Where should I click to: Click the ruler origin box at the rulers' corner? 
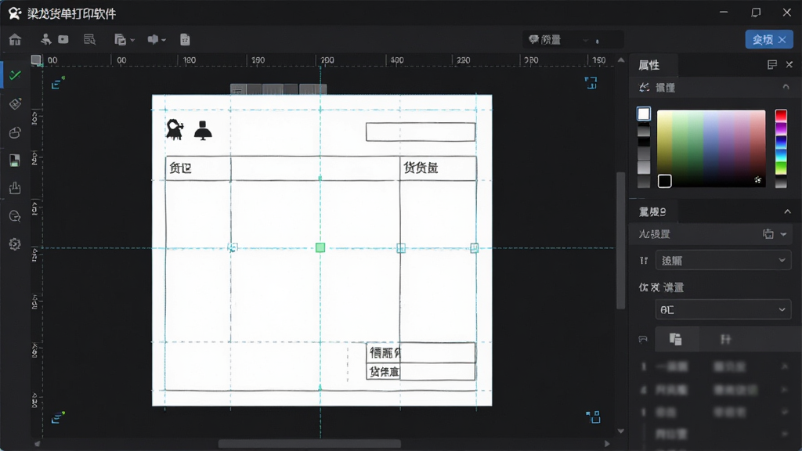coord(36,60)
